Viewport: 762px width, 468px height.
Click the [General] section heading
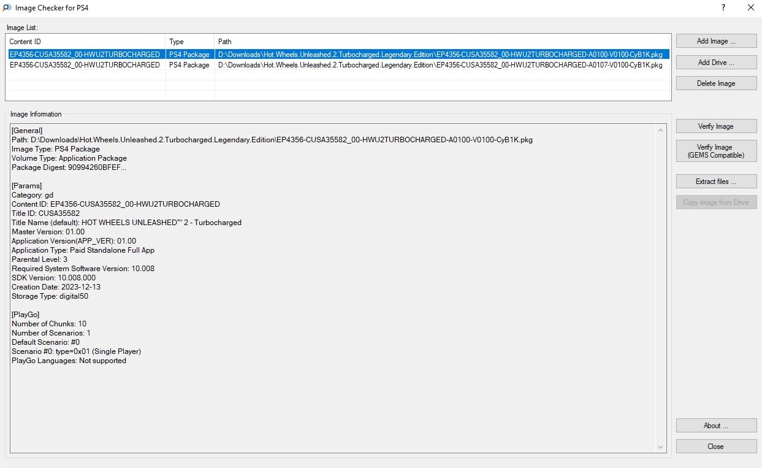pos(27,131)
